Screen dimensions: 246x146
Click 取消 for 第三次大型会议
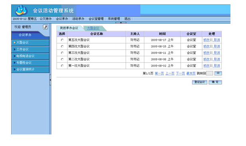(x=217, y=53)
